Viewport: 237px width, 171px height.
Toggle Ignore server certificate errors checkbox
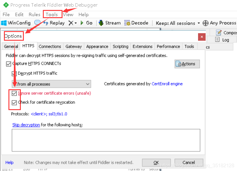14,93
